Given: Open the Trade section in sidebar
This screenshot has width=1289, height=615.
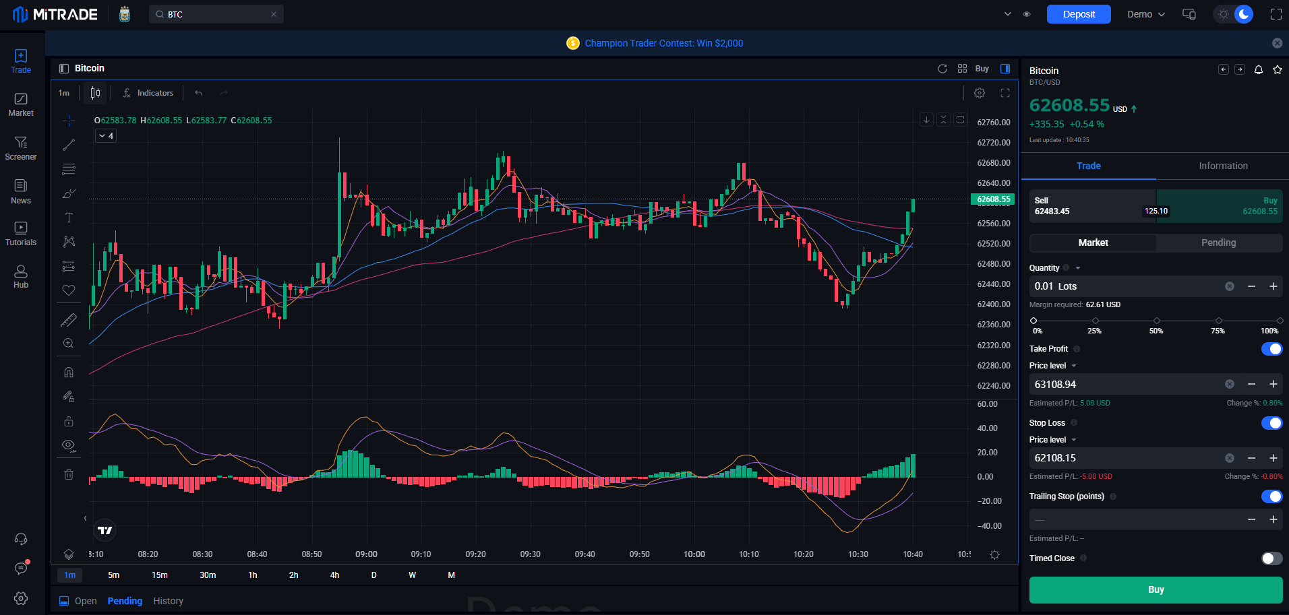Looking at the screenshot, I should (21, 61).
